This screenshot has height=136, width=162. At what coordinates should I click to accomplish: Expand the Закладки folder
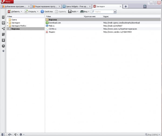click(8, 23)
